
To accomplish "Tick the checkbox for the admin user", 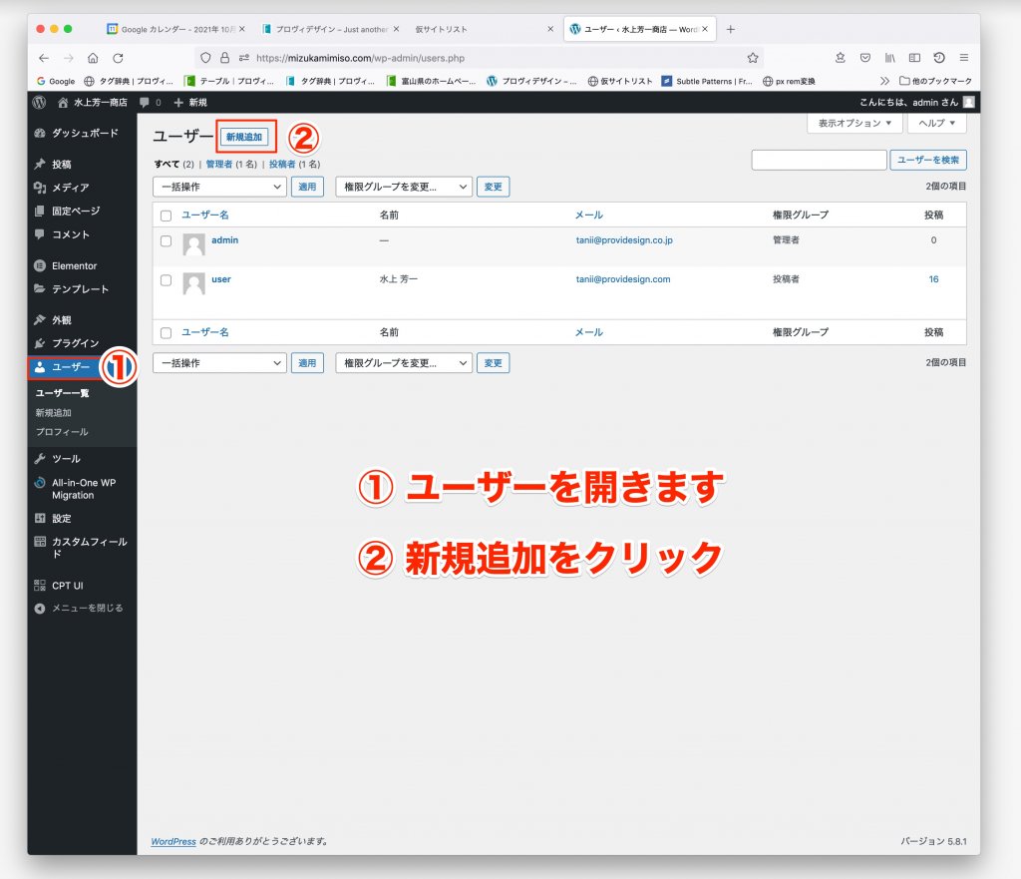I will point(167,240).
